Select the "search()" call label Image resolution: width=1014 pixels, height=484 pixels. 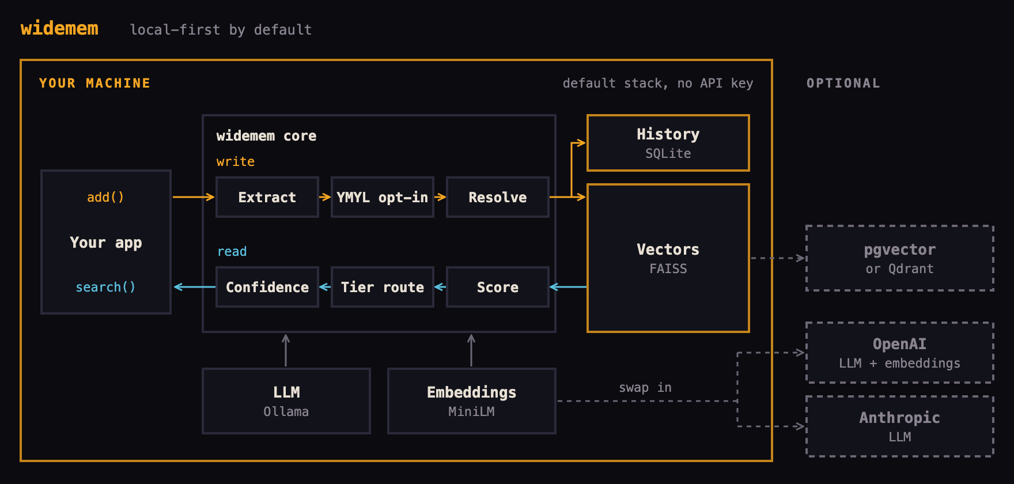click(x=105, y=287)
